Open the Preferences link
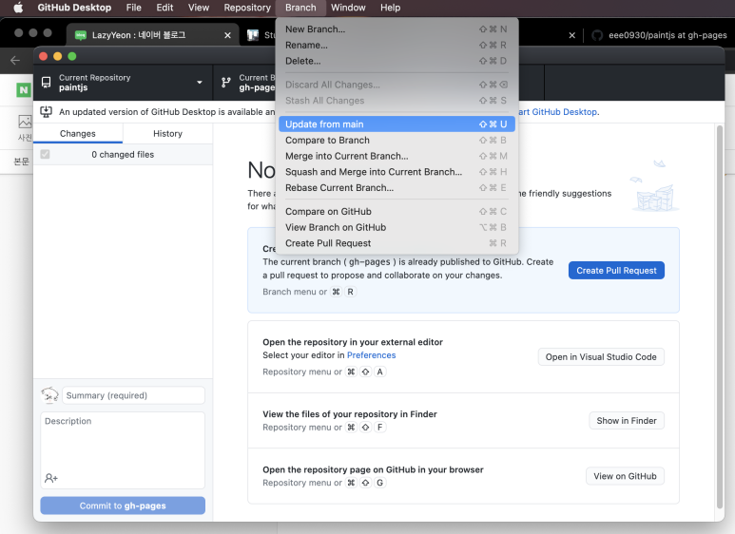735x534 pixels. click(x=371, y=355)
